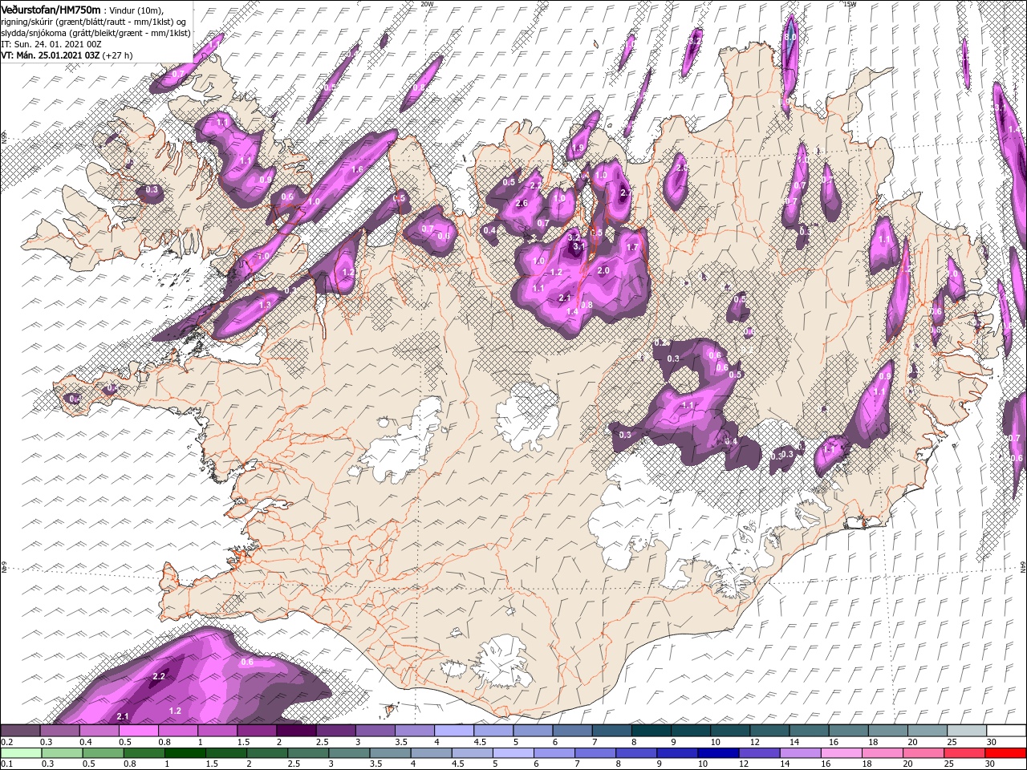Click the 0.5–0.8 bright pink snow swatch

tap(140, 731)
